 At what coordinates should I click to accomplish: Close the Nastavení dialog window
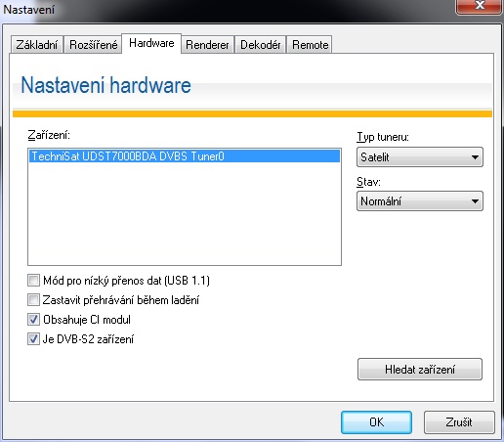pyautogui.click(x=479, y=6)
